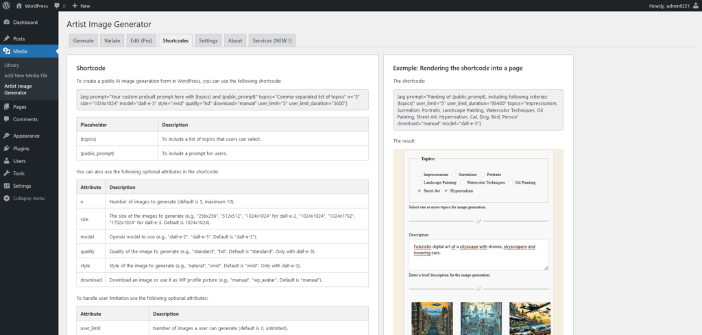Toggle the Surrealism checkbox
702x335 pixels.
(454, 175)
